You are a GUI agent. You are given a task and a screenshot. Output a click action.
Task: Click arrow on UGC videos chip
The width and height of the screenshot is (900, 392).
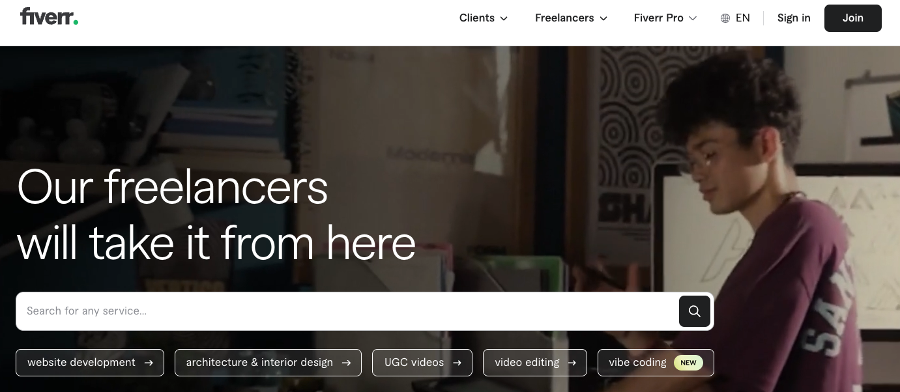pyautogui.click(x=457, y=363)
